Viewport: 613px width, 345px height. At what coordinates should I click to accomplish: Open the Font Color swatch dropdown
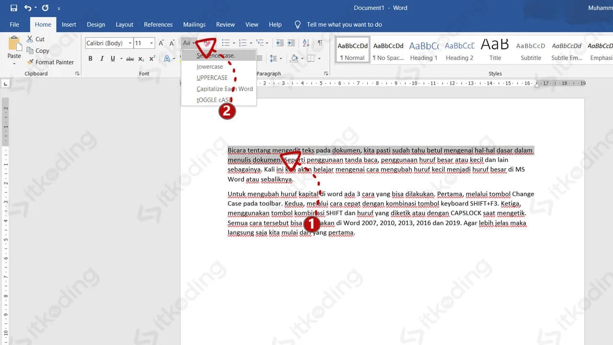point(172,58)
